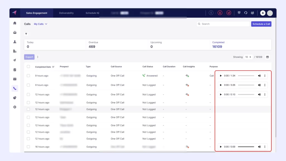Screen dimensions: 286x161
Task: Click the headset support icon in header
Action: click(x=246, y=13)
